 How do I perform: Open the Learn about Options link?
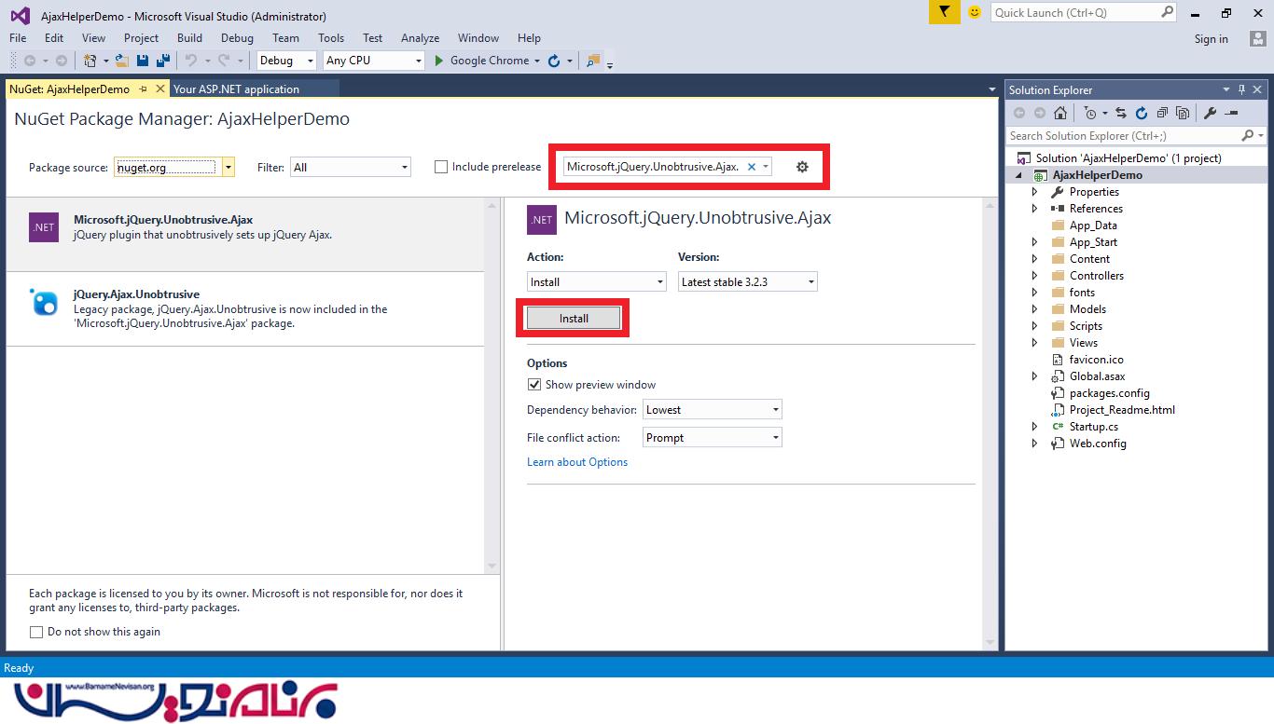577,462
